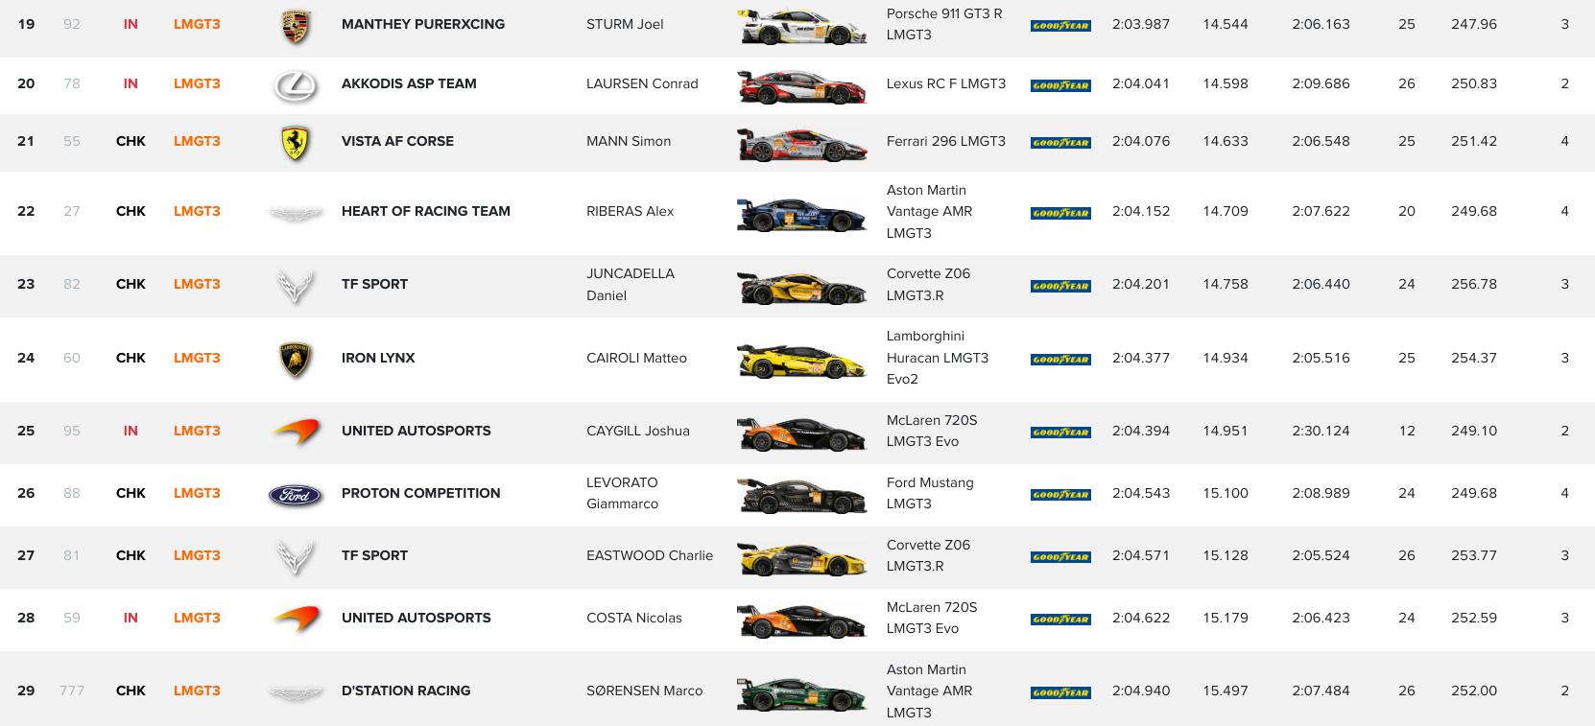Click the Lexus logo for Akkodis ASP
Image resolution: width=1595 pixels, height=726 pixels.
[296, 84]
